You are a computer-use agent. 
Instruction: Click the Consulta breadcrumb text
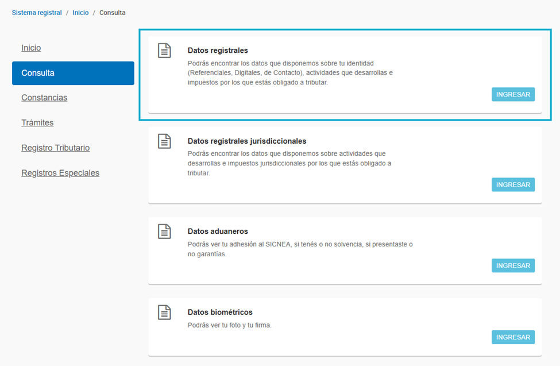(x=112, y=13)
